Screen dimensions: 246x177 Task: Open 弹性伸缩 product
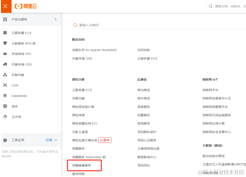pos(78,115)
